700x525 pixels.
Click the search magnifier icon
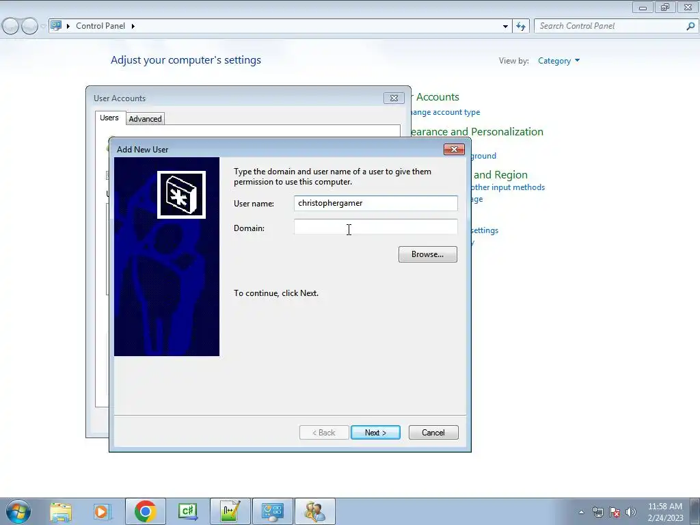click(690, 26)
